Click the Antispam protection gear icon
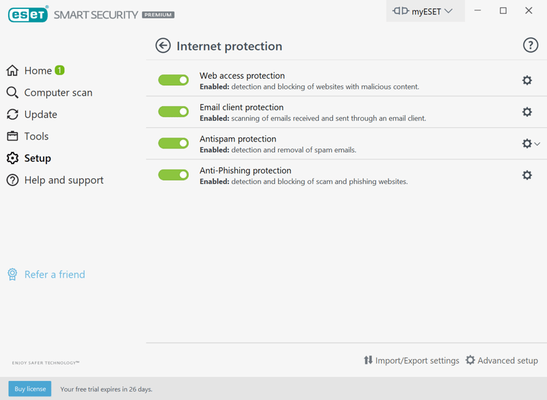 coord(526,144)
